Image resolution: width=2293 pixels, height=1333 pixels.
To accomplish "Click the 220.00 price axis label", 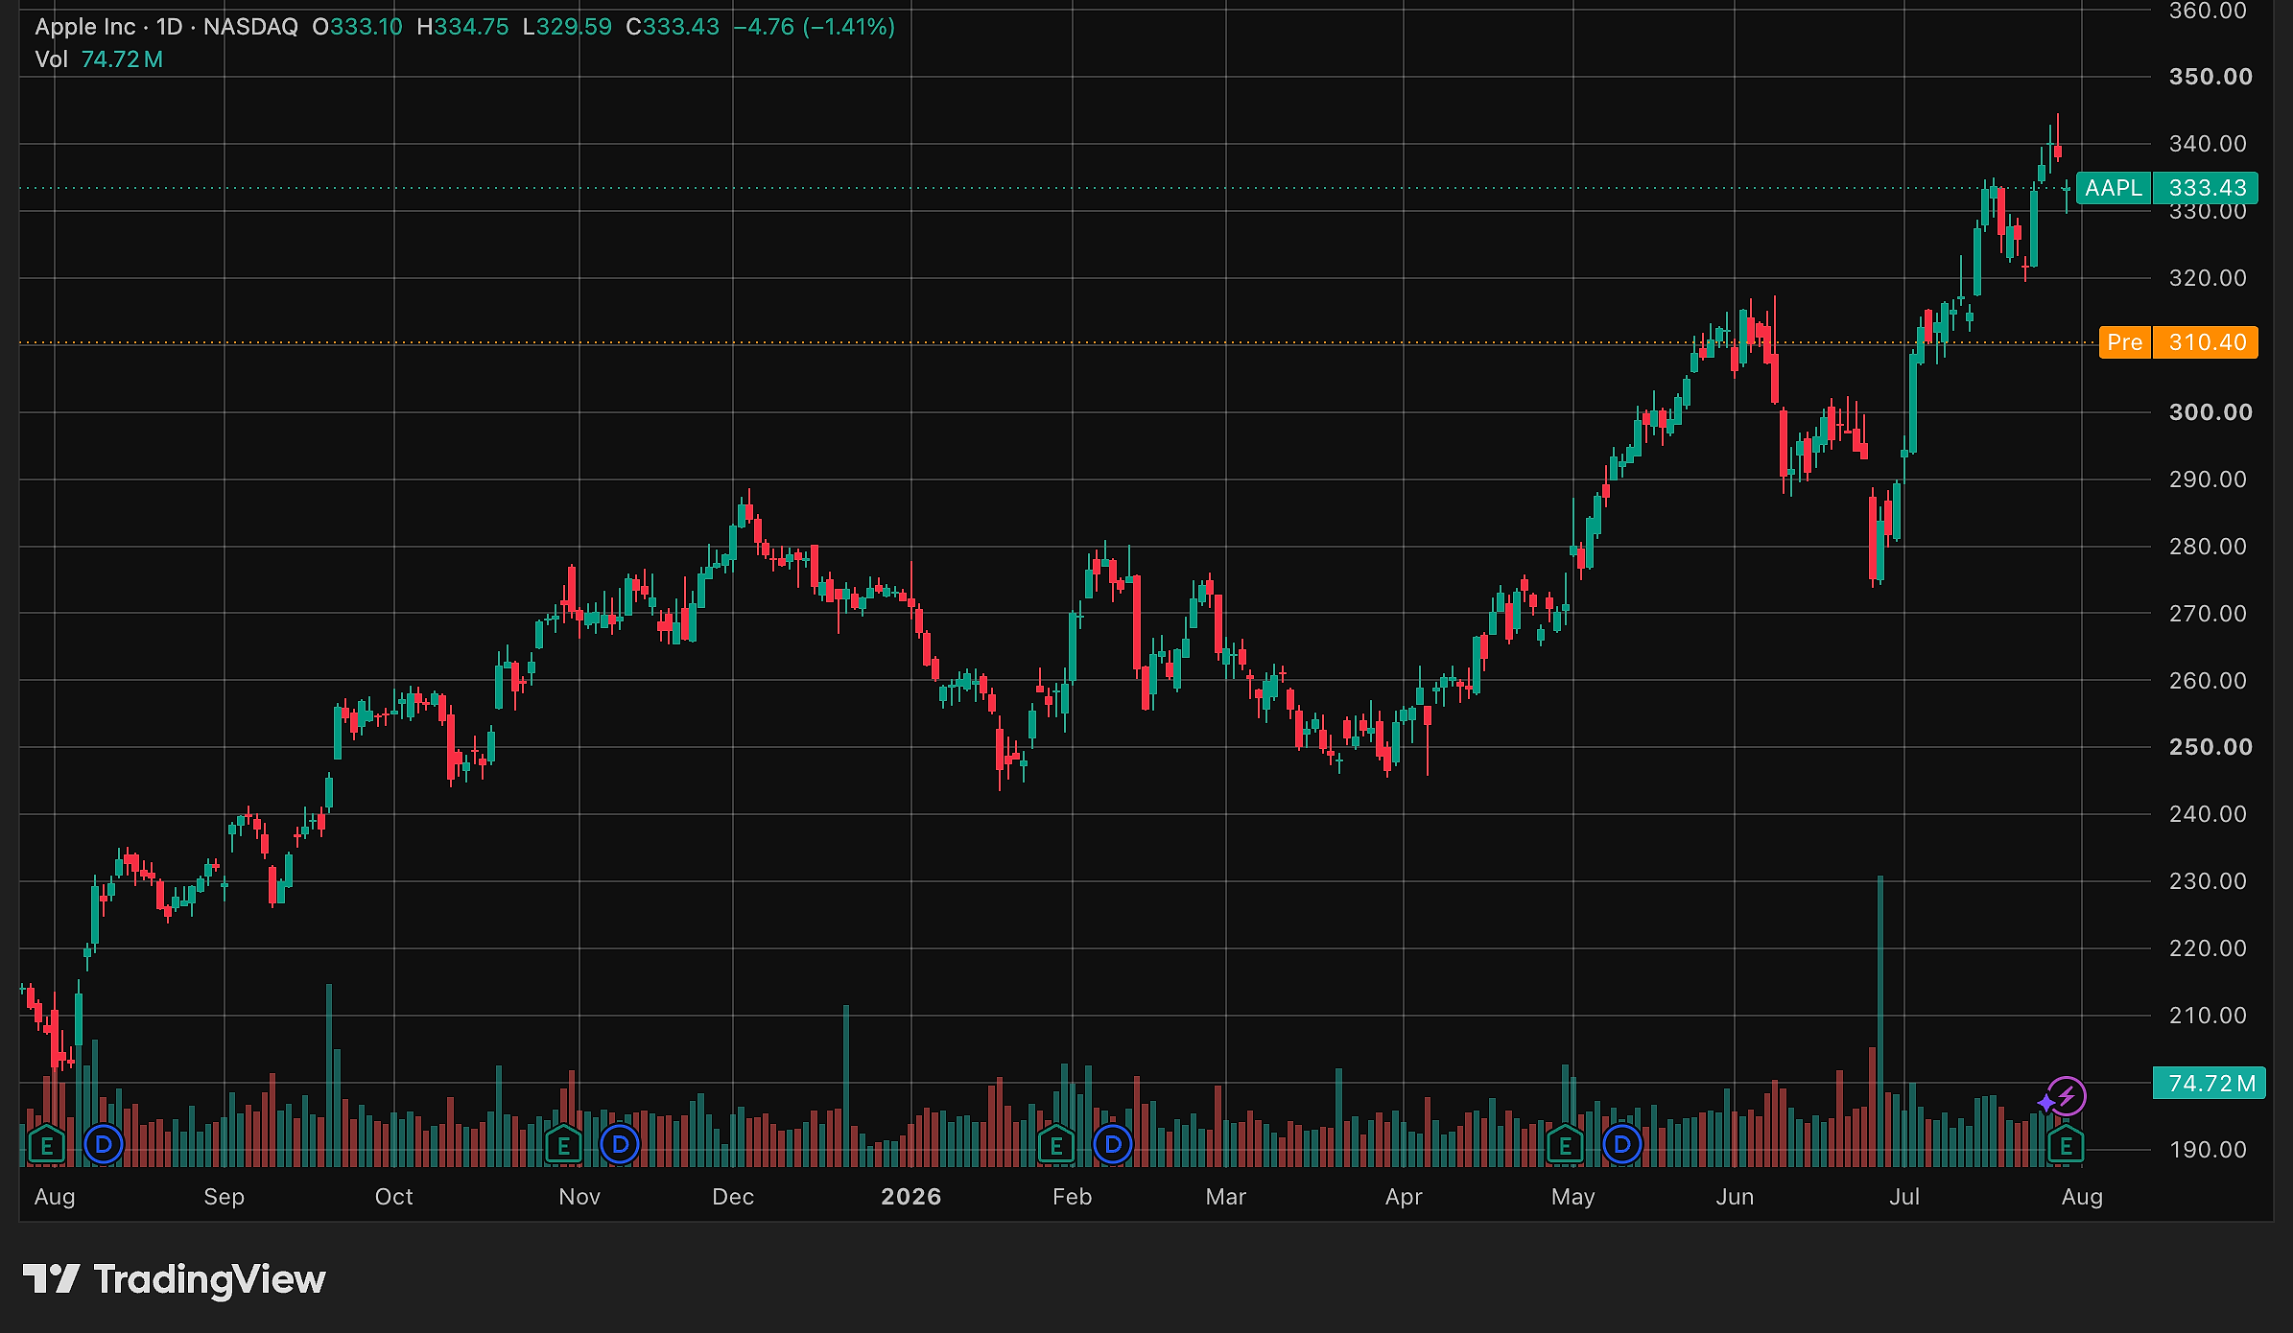I will pos(2208,948).
